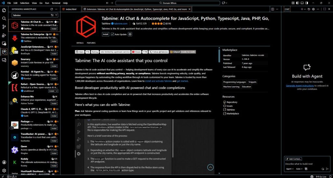Viewport: 333px width, 178px height.
Task: Click the extension search input field
Action: [x=31, y=15]
